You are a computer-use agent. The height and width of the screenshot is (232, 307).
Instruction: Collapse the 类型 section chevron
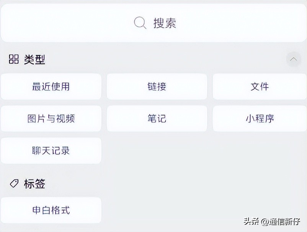coord(294,59)
